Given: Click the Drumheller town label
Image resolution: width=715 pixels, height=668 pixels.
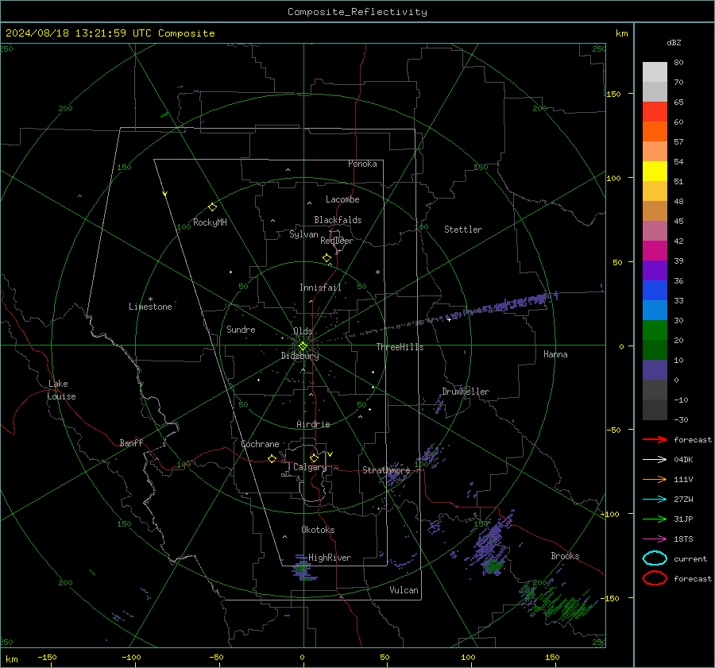Looking at the screenshot, I should pos(466,392).
